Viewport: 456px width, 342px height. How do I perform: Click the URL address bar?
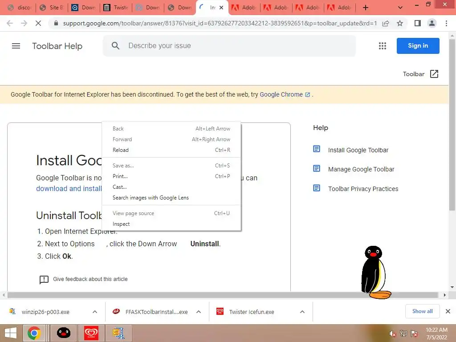(x=220, y=23)
